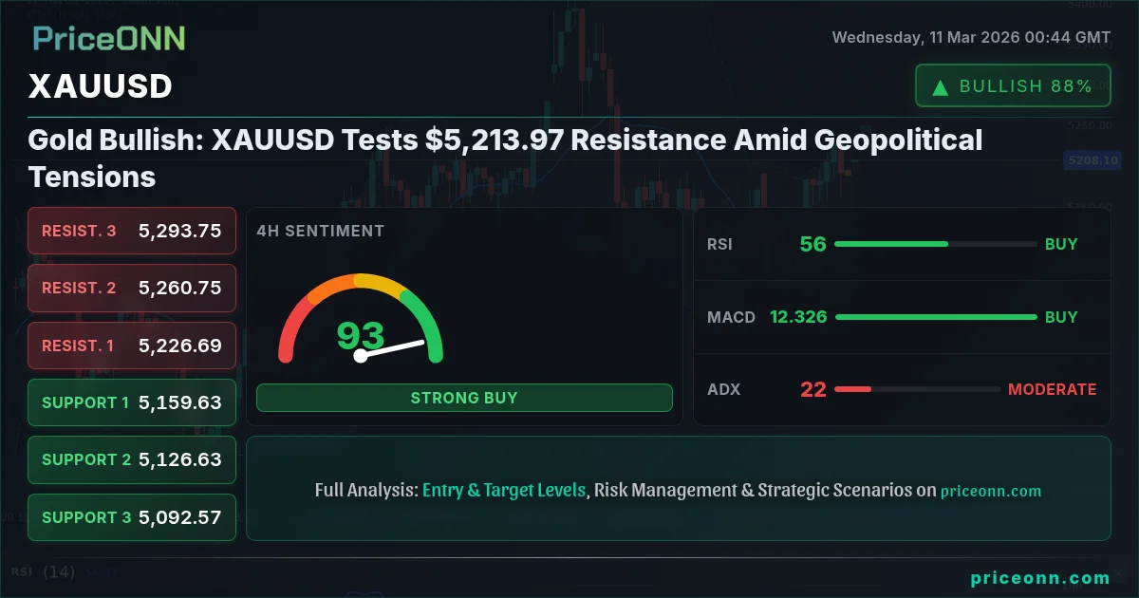Click the sentiment gauge value 93
The image size is (1139, 598).
tap(361, 336)
